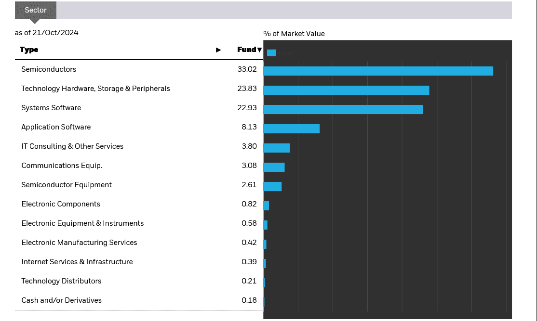Click the Electronic Manufacturing Services label
537x321 pixels.
[x=79, y=243]
